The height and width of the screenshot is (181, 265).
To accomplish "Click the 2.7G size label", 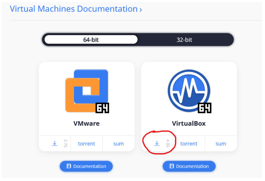I will click(66, 143).
